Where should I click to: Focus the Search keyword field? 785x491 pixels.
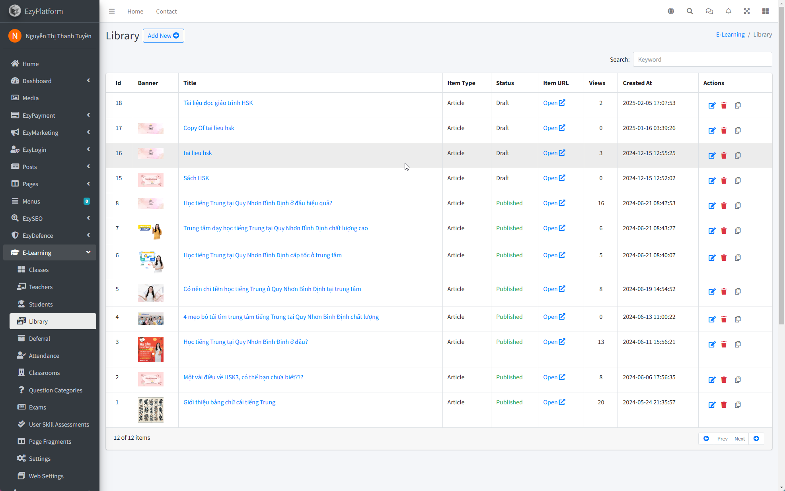point(702,59)
